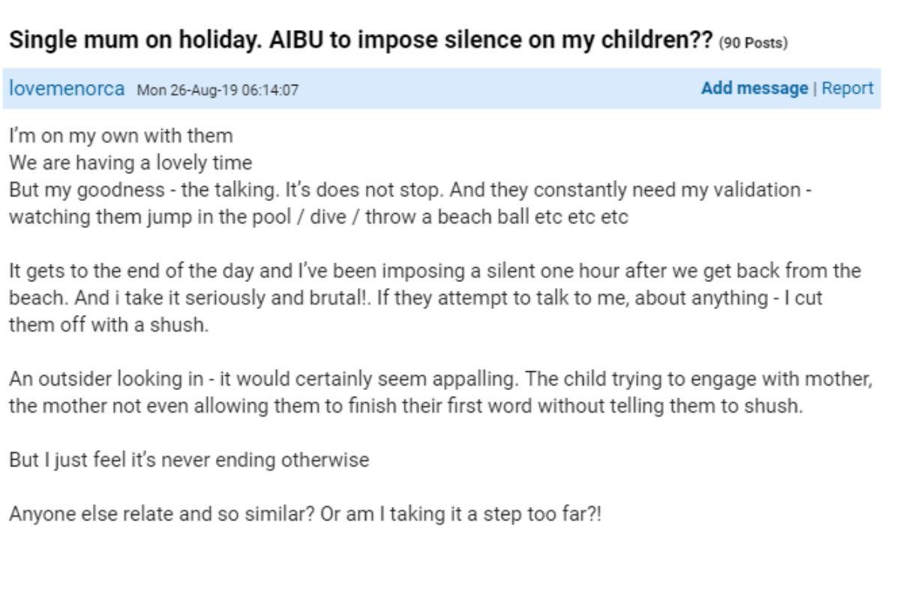This screenshot has width=900, height=600.
Task: Click the line "We are having a lovely time"
Action: point(130,163)
